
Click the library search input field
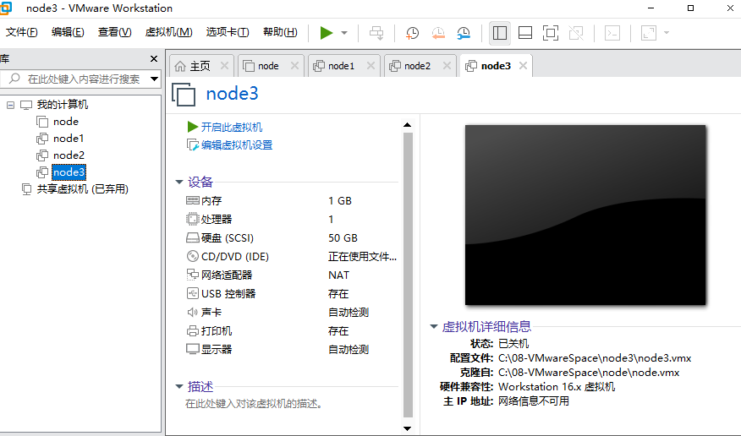pos(80,79)
